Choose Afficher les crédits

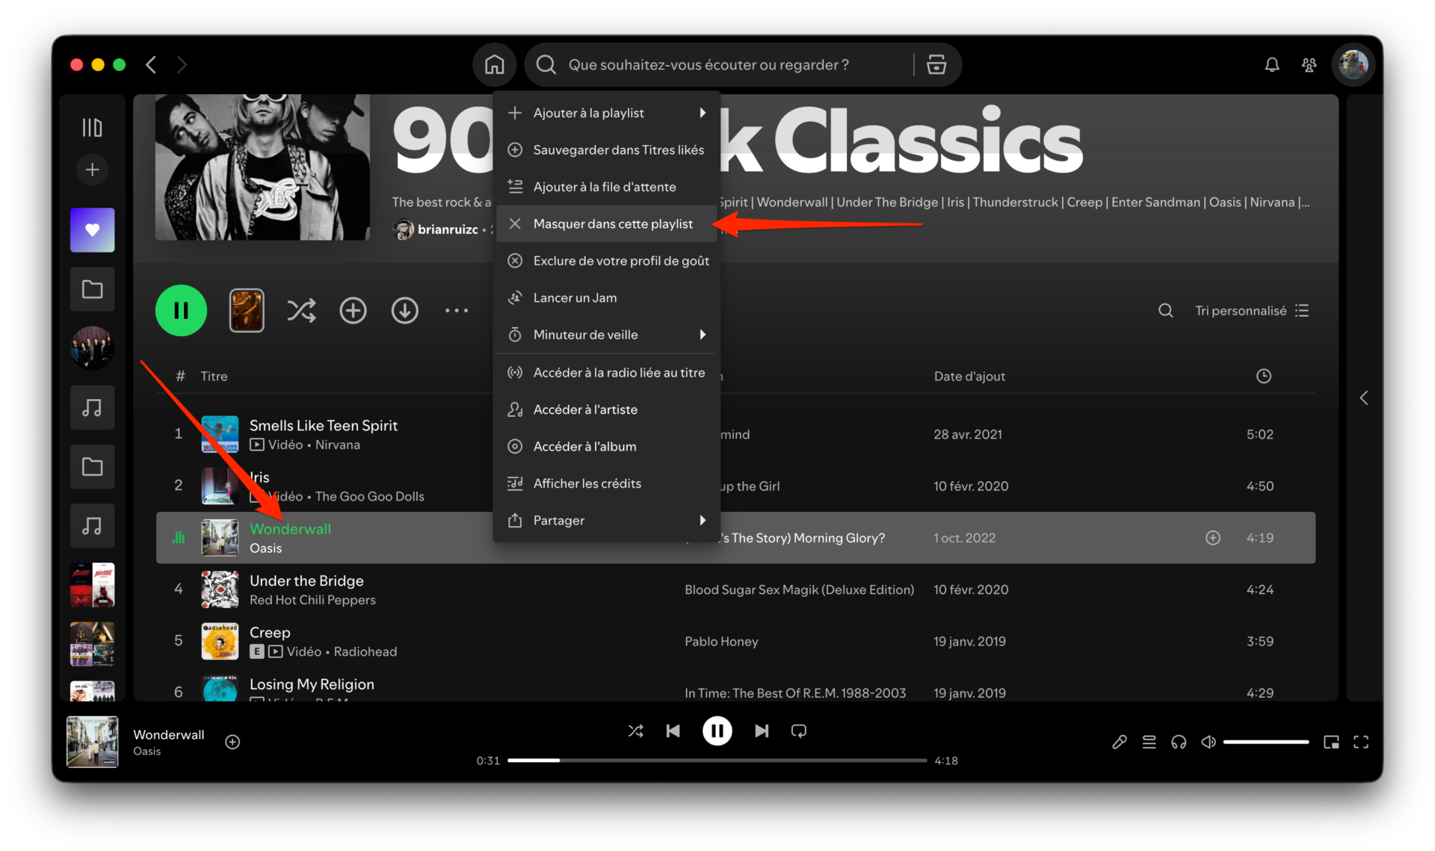(607, 483)
